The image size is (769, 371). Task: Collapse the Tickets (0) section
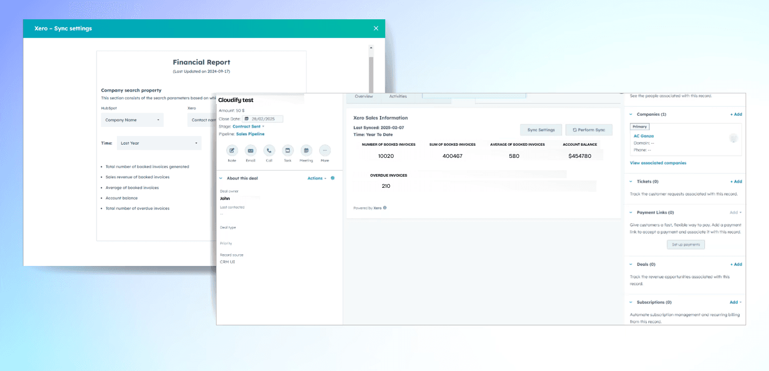coord(631,181)
